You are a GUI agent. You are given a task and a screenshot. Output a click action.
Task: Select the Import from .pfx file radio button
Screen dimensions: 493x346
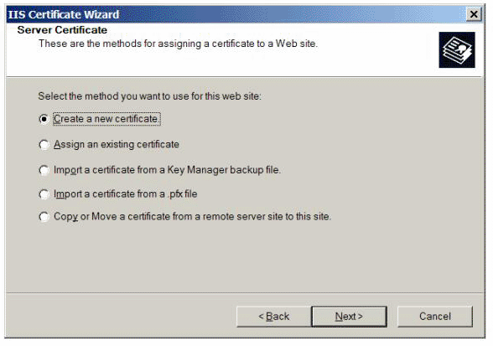tap(44, 194)
